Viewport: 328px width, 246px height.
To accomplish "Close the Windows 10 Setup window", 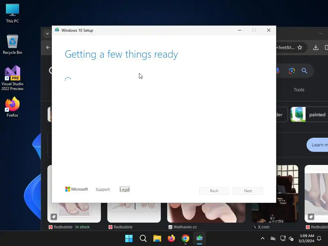I will click(269, 30).
